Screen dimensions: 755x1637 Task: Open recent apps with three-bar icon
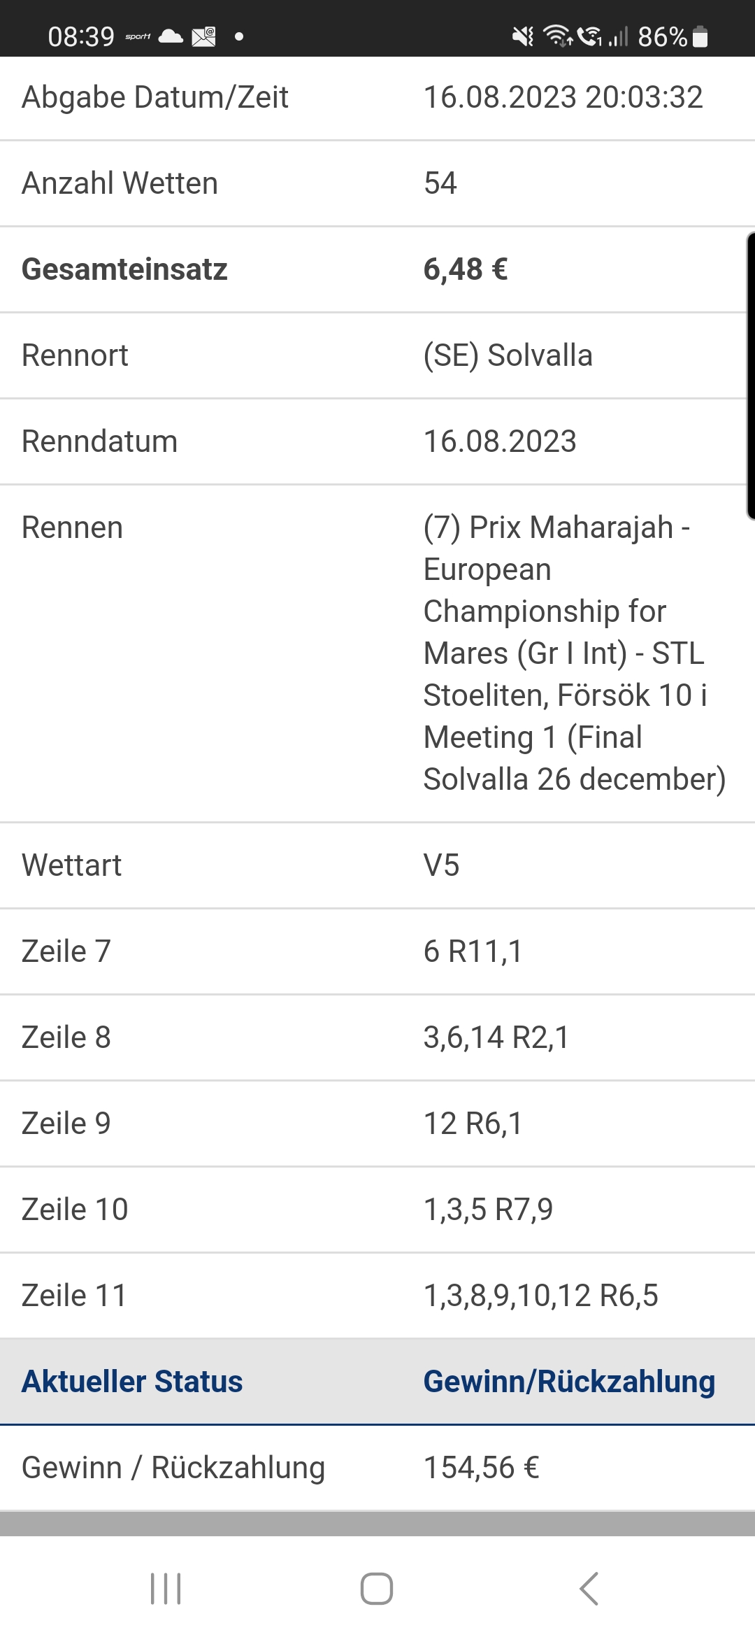[x=166, y=1588]
